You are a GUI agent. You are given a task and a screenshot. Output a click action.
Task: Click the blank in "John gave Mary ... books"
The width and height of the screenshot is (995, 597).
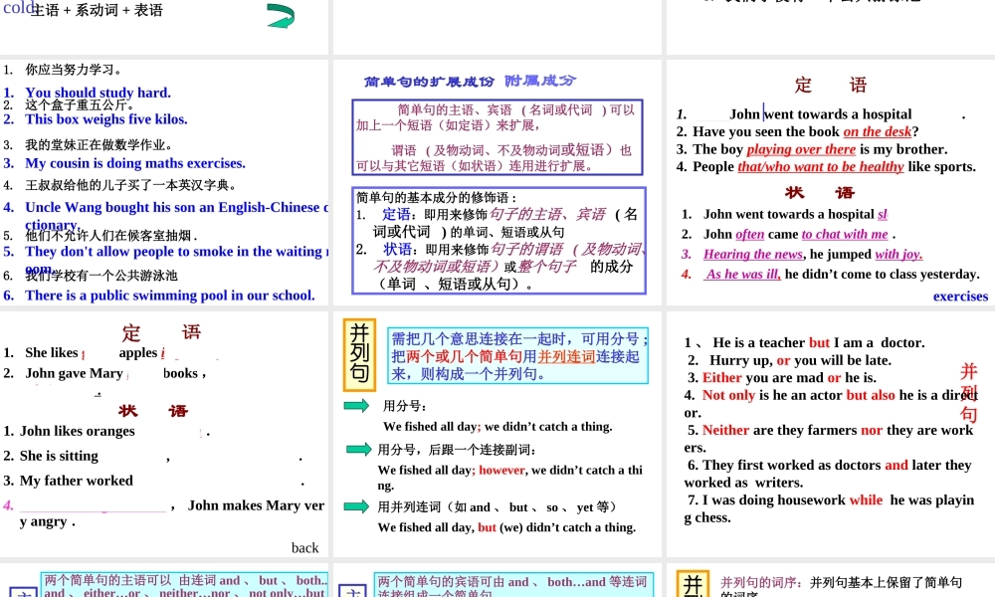tap(143, 374)
